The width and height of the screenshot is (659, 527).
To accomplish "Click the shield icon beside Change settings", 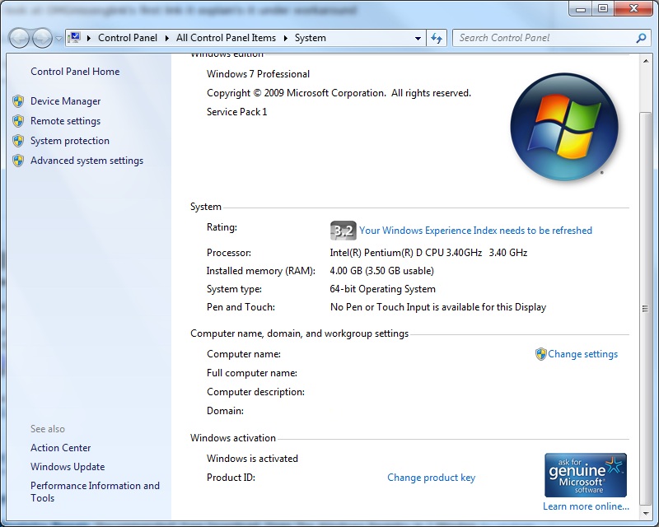I will (x=541, y=354).
